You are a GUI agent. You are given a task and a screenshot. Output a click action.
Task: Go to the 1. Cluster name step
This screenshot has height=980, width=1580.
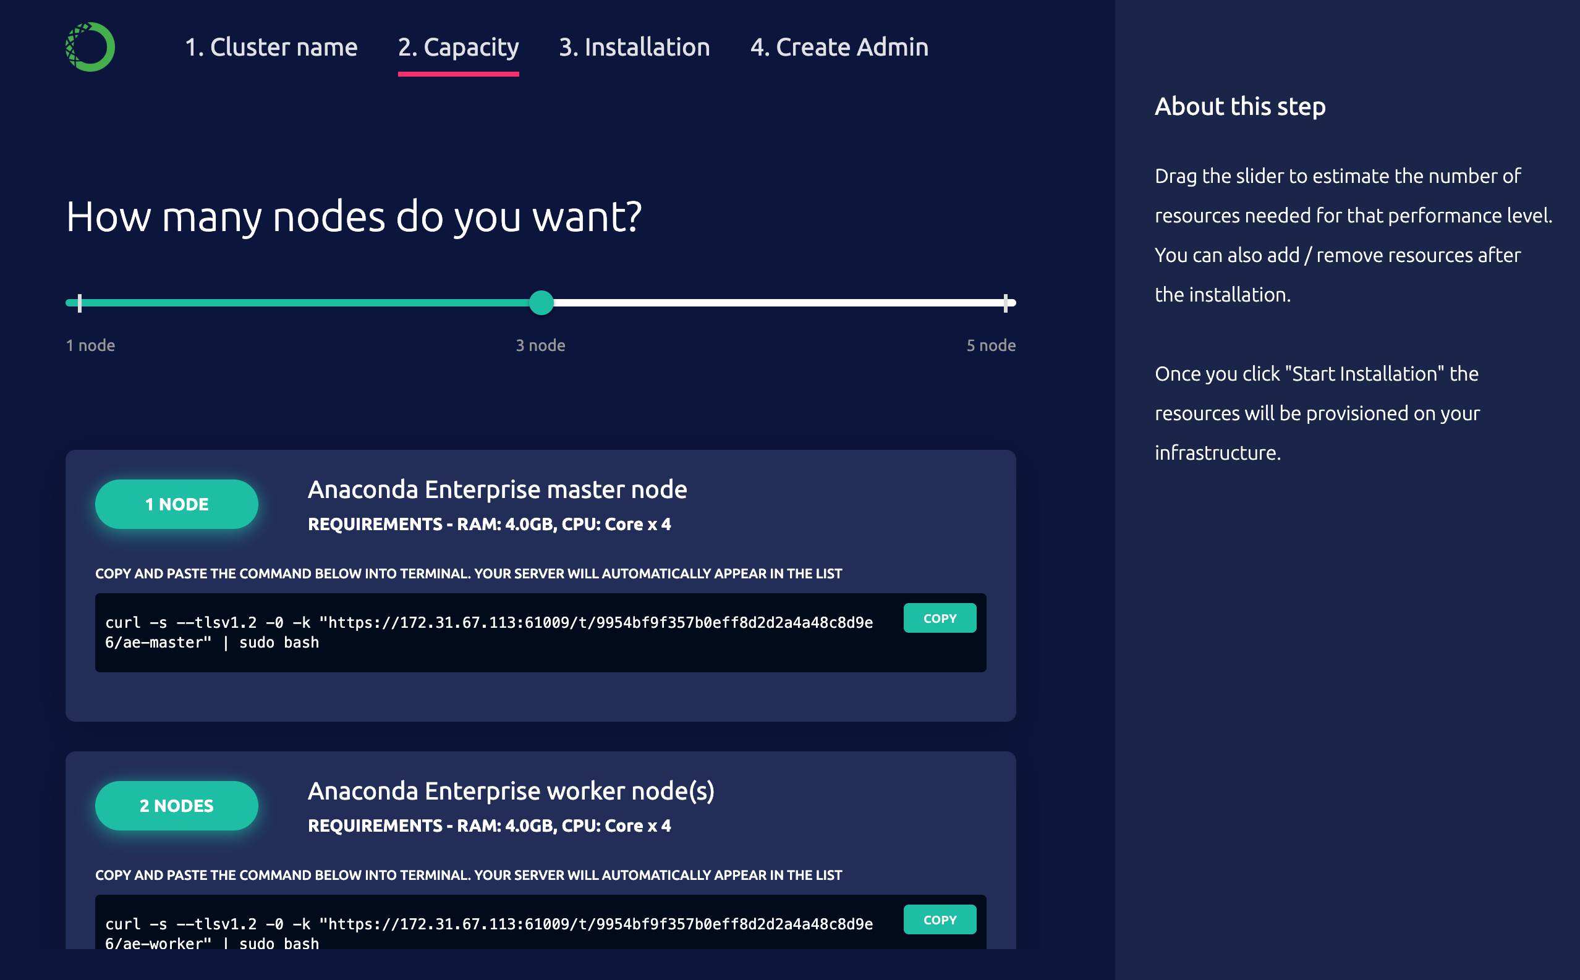click(x=271, y=48)
